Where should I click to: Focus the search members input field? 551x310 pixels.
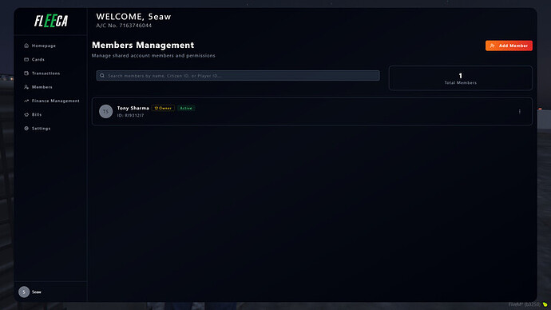tap(238, 76)
